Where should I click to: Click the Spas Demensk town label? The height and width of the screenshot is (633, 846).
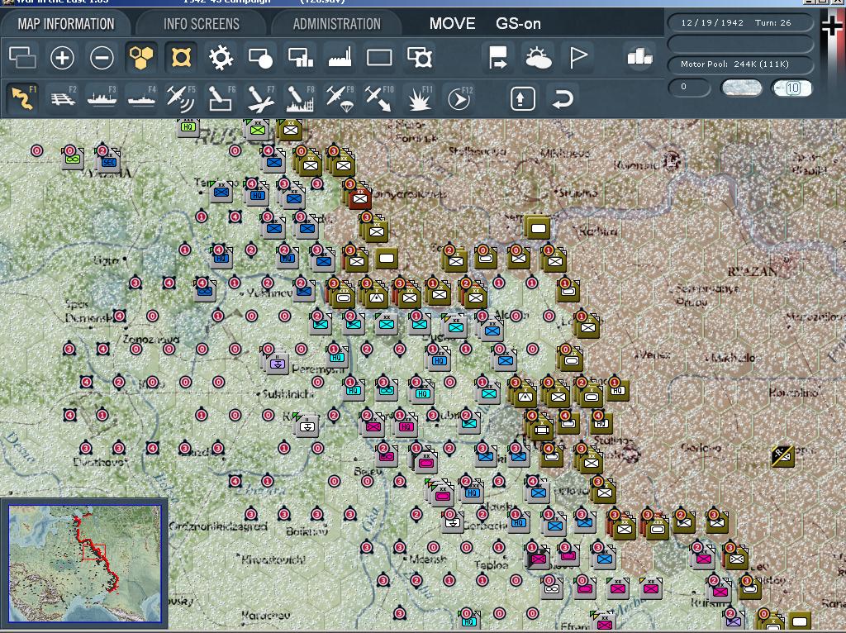(88, 310)
